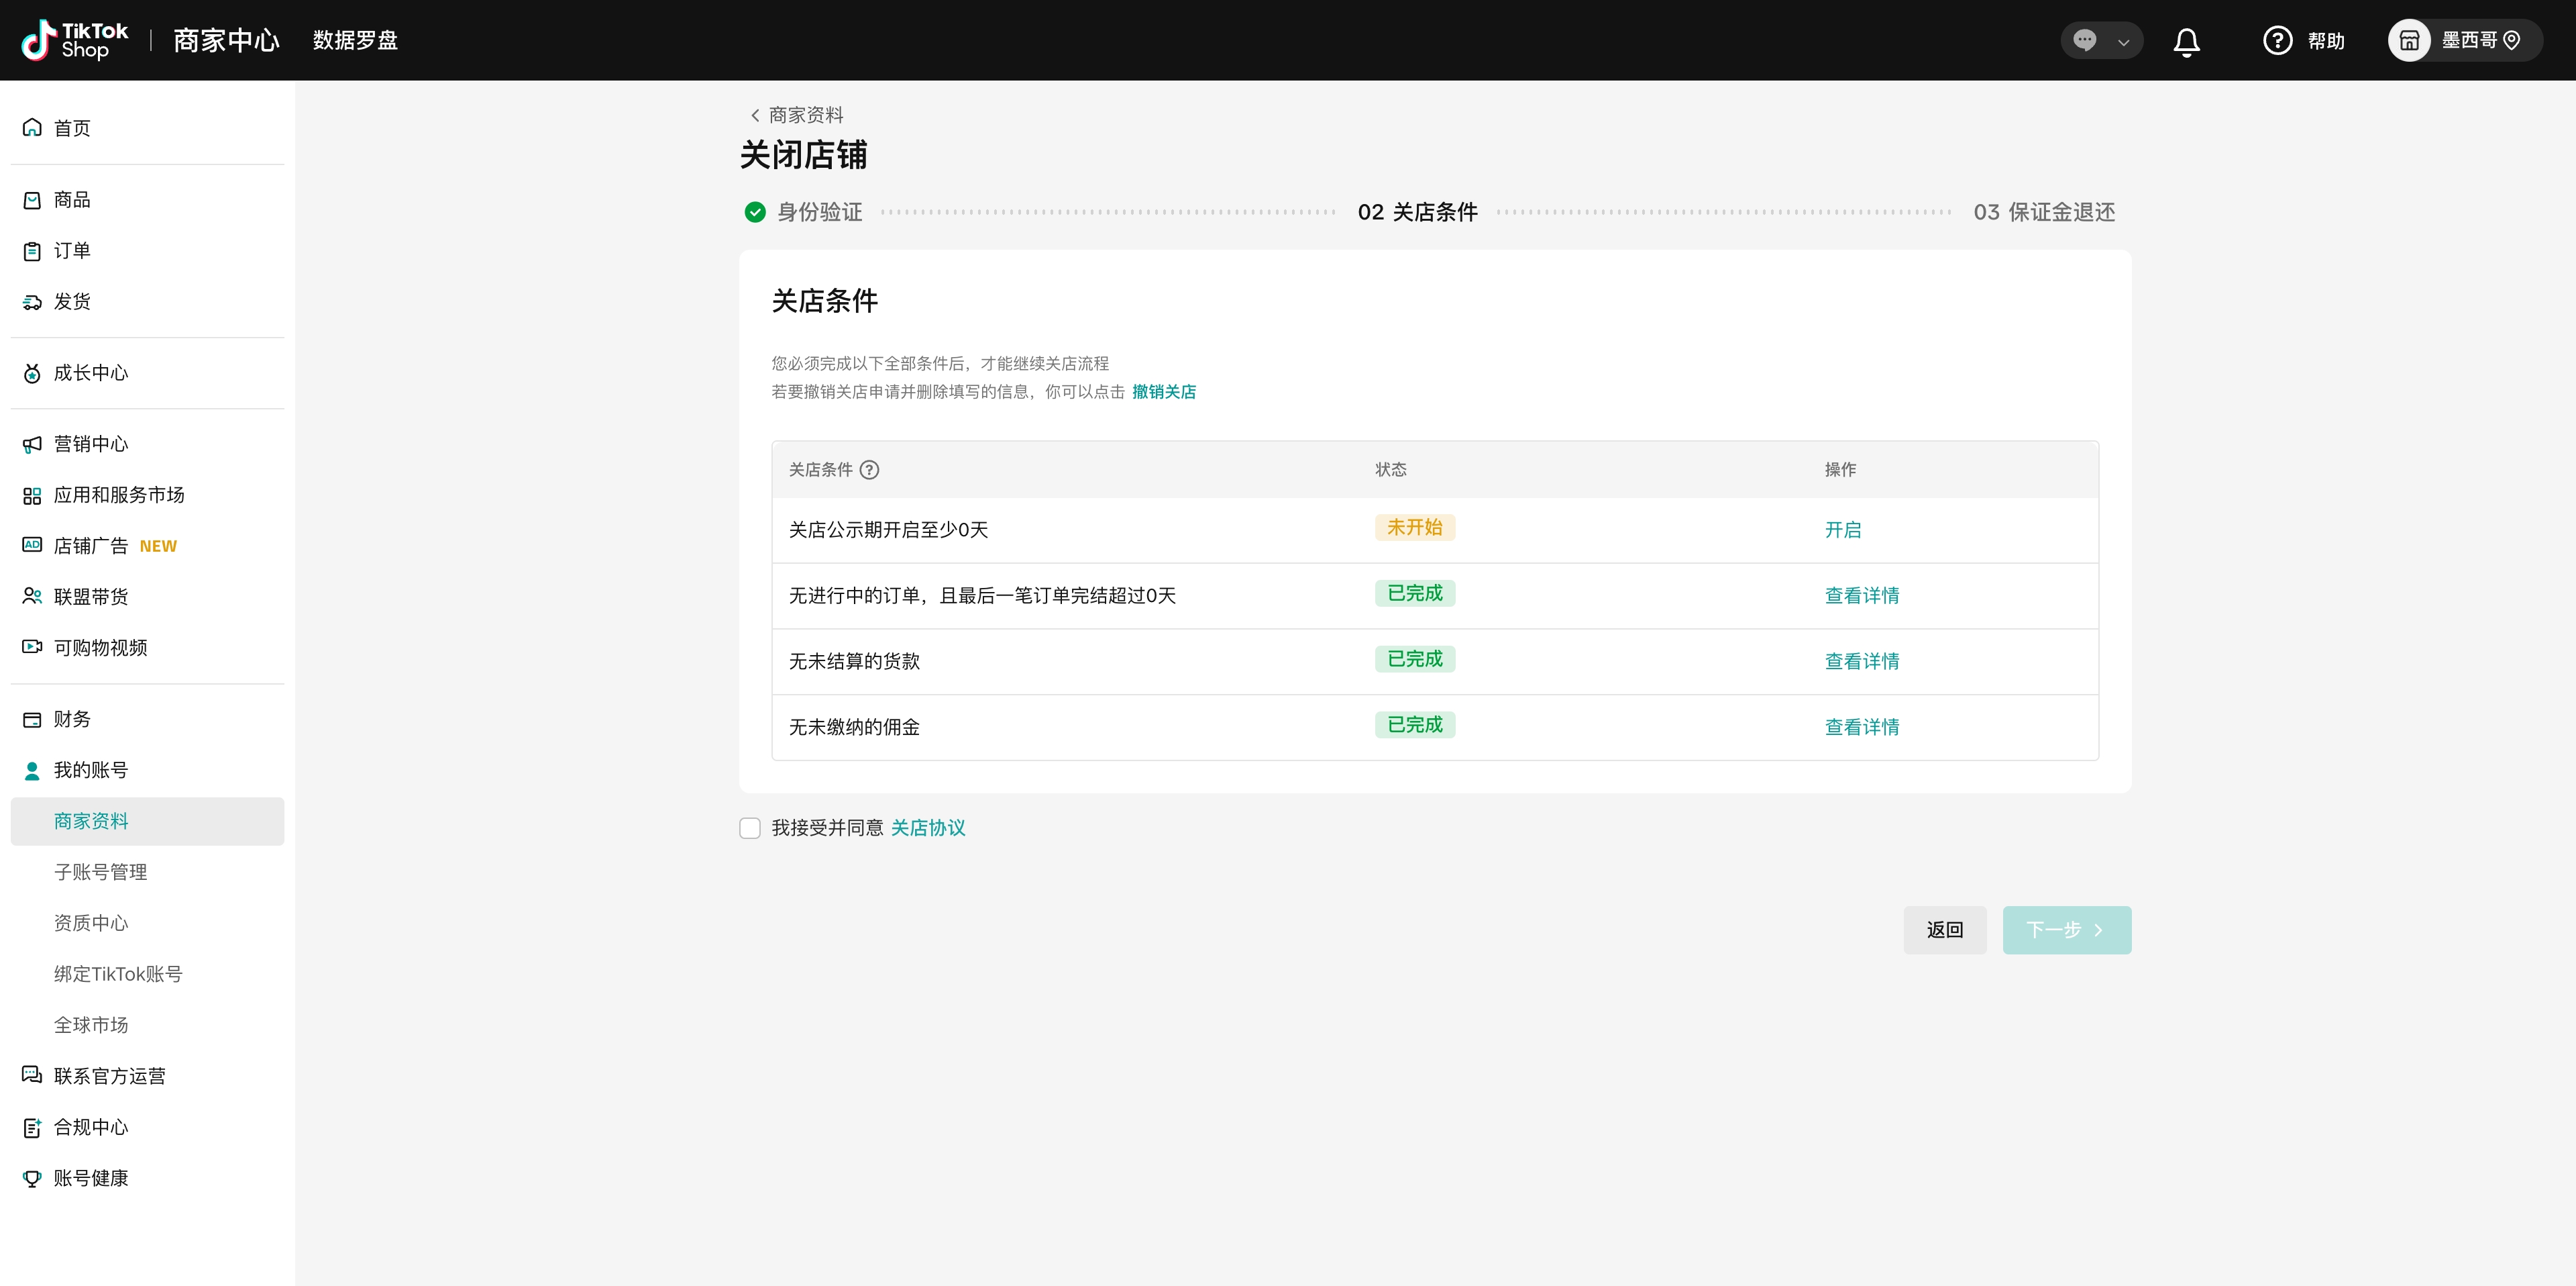Viewport: 2576px width, 1286px height.
Task: Open the 数据罗盘 top menu
Action: coord(355,40)
